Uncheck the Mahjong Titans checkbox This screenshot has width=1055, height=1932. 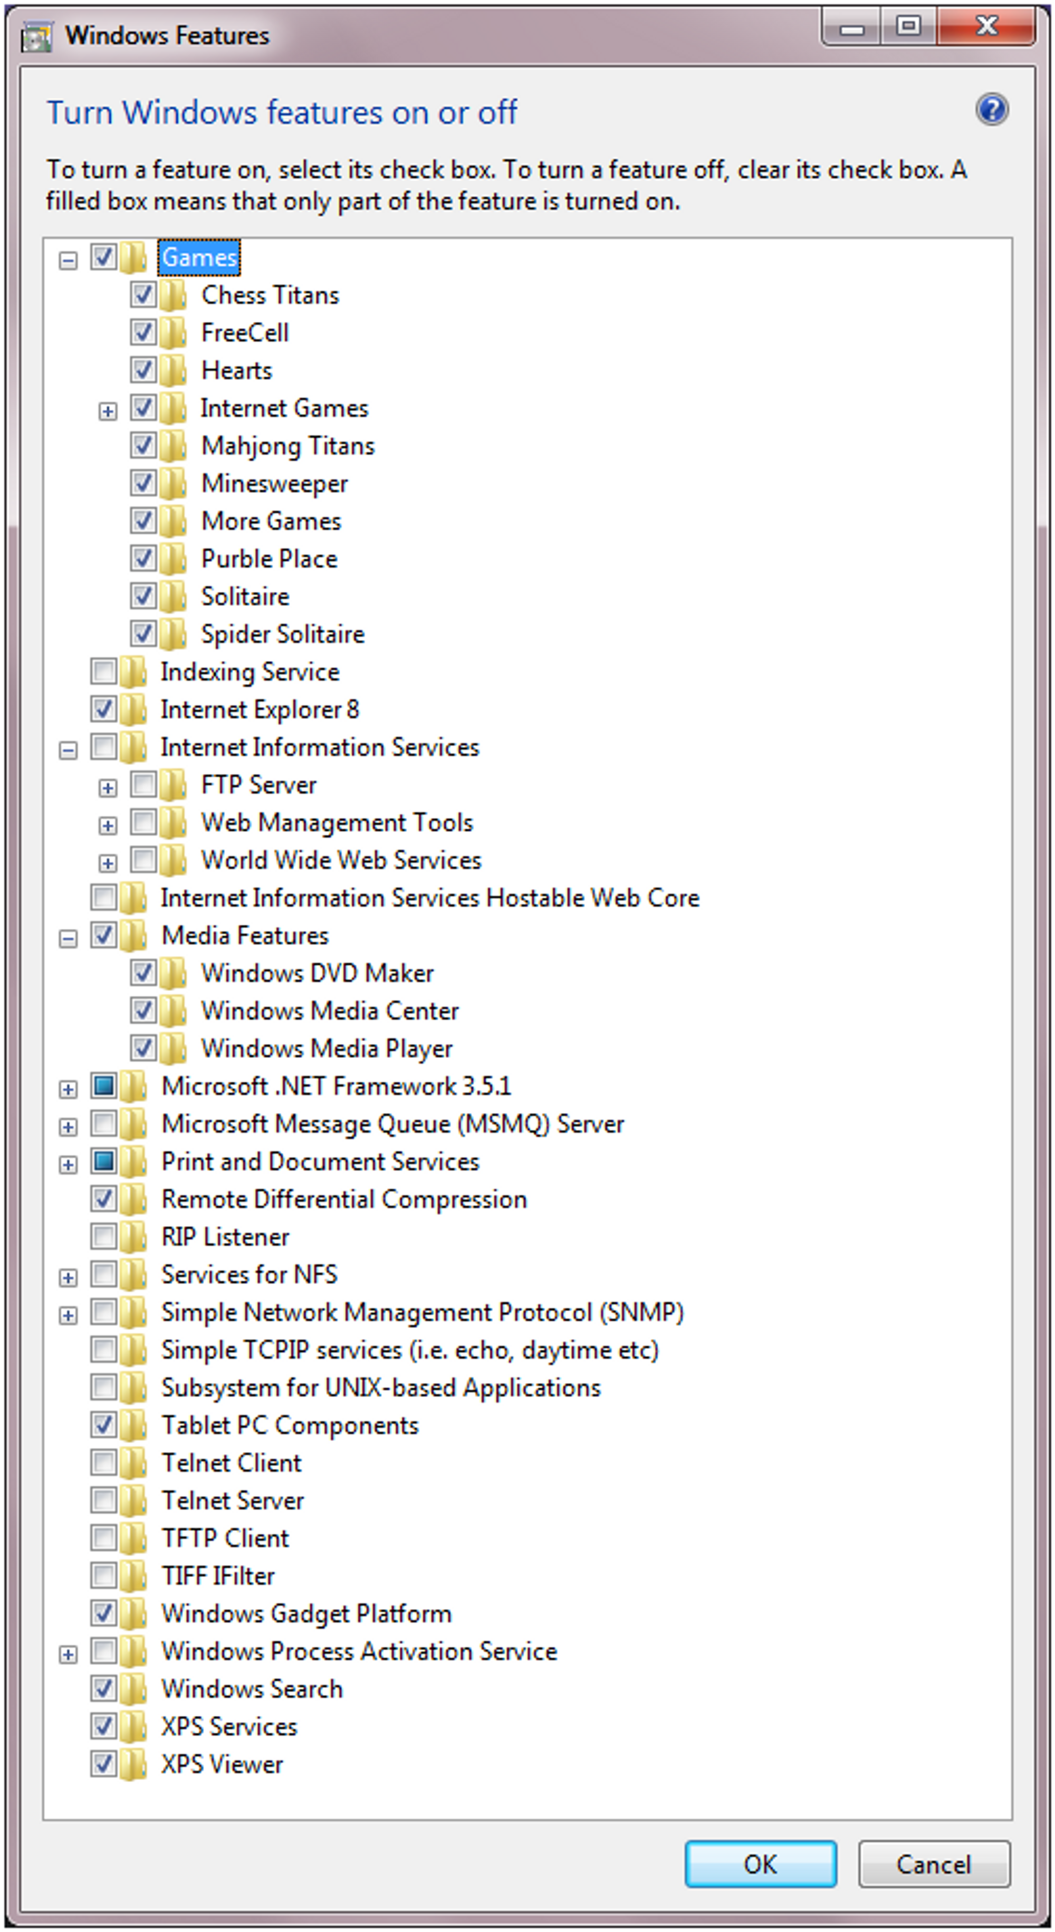(142, 446)
